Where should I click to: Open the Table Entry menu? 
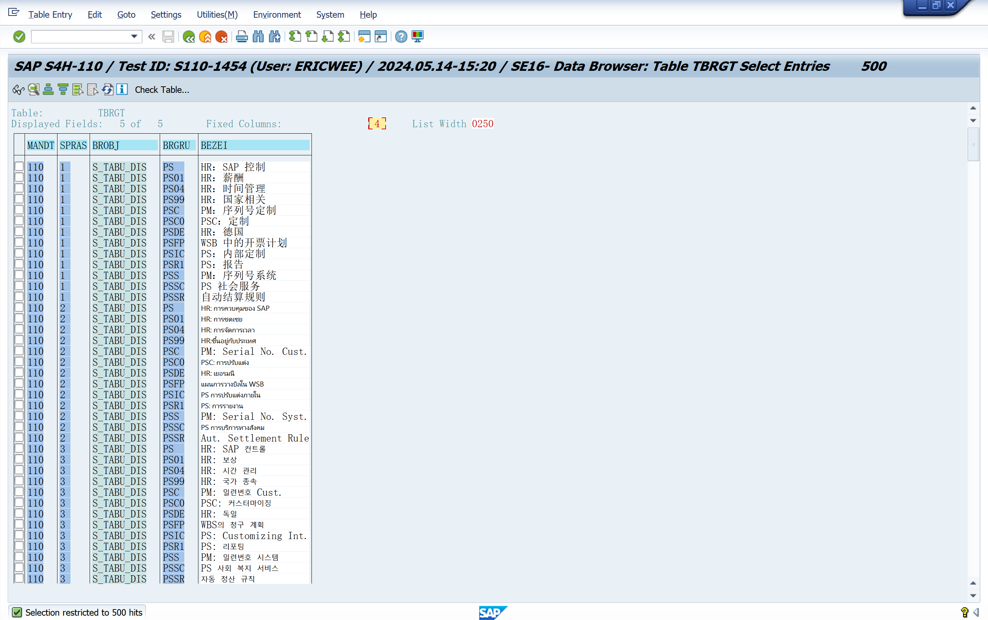[x=50, y=15]
